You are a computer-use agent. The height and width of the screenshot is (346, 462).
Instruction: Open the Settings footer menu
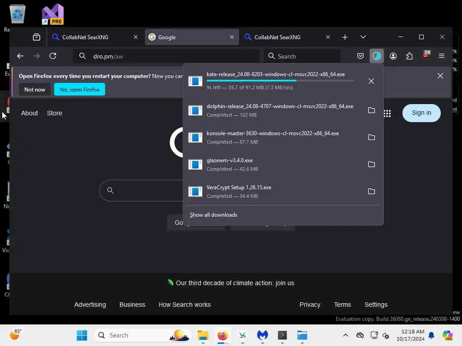tap(376, 305)
